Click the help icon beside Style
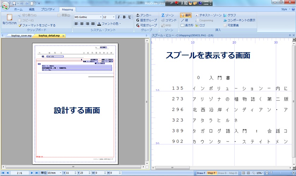 pos(293,9)
